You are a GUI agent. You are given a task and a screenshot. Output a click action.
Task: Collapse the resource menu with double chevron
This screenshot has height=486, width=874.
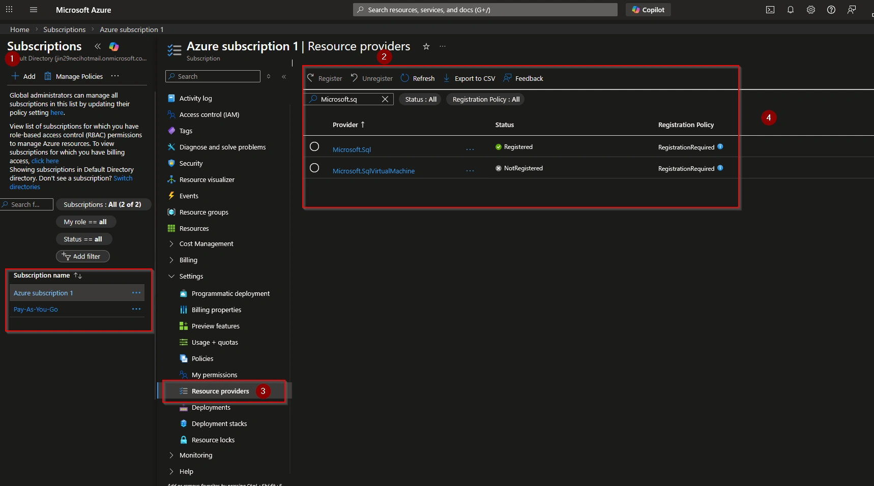click(x=284, y=76)
